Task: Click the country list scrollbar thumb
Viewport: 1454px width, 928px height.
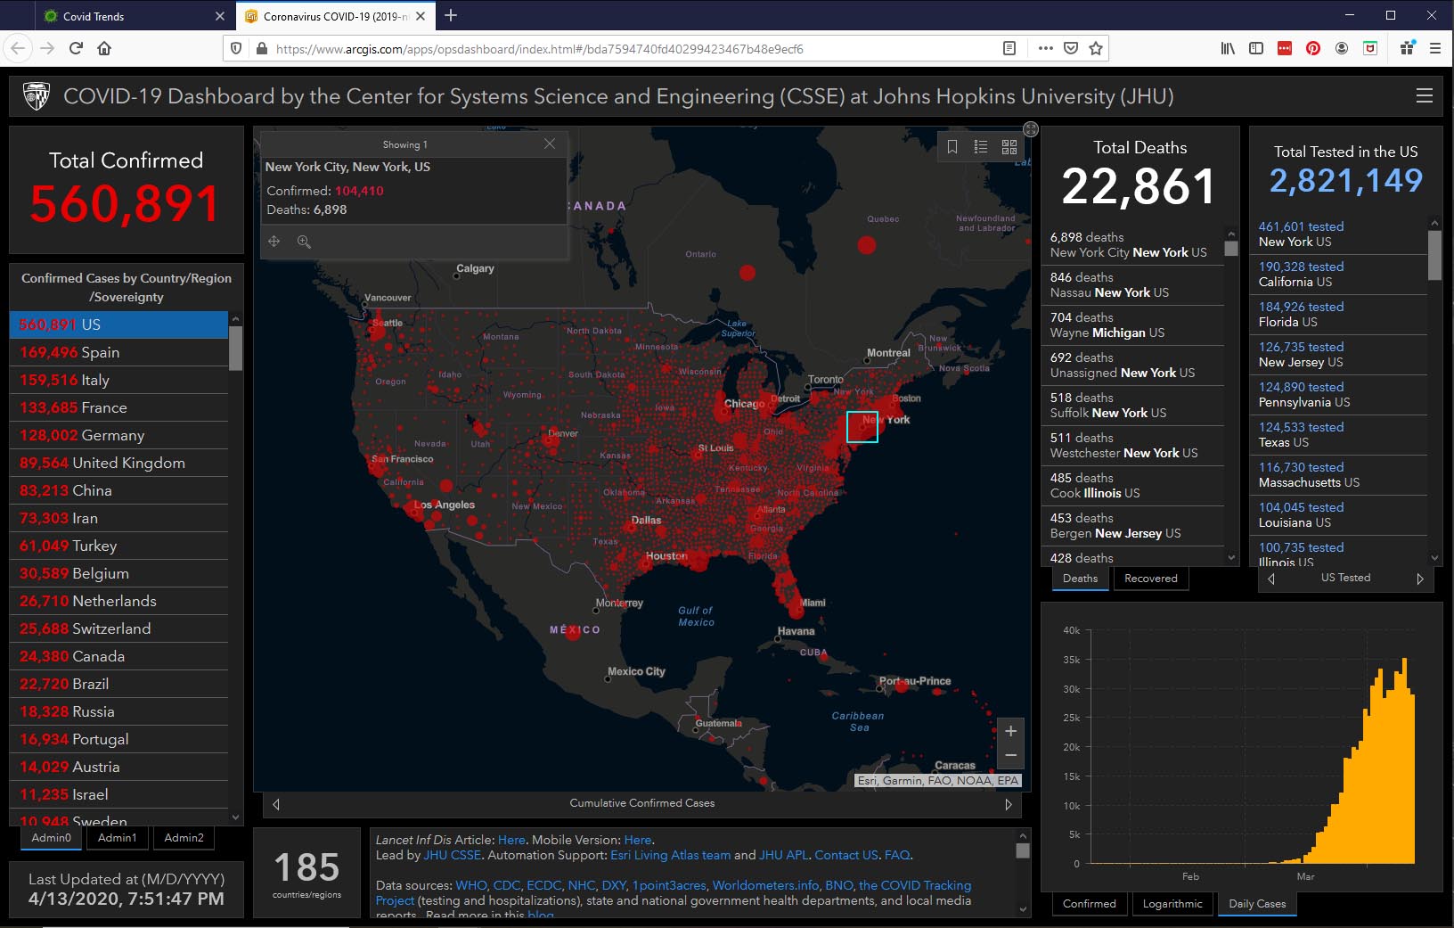Action: (235, 349)
